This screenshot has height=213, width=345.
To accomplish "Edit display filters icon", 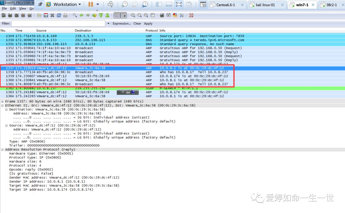I will pos(169,15).
